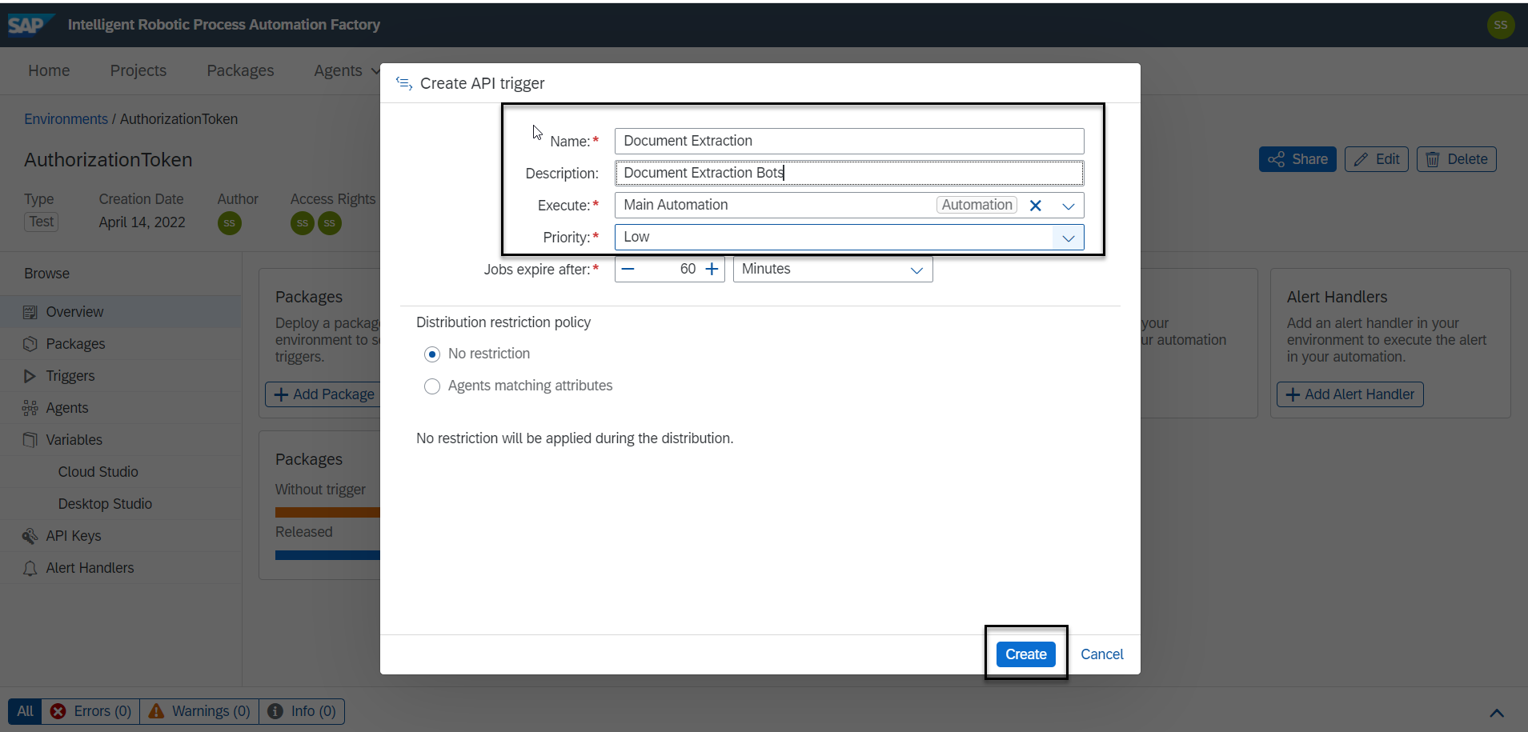Open the SS user avatar menu
Viewport: 1528px width, 732px height.
pyautogui.click(x=1500, y=25)
